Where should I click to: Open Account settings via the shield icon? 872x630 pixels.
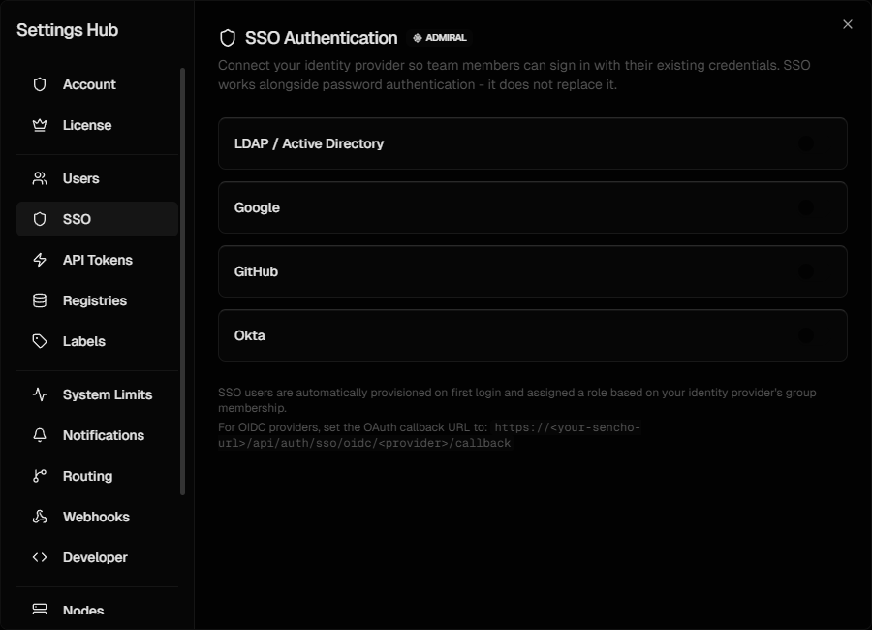point(40,84)
